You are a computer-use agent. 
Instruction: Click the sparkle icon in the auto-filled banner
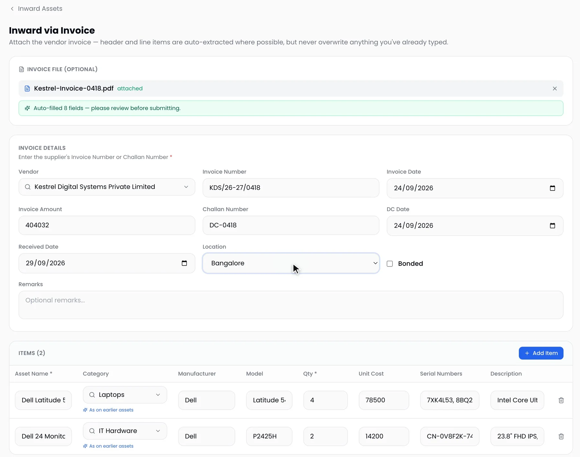point(27,108)
